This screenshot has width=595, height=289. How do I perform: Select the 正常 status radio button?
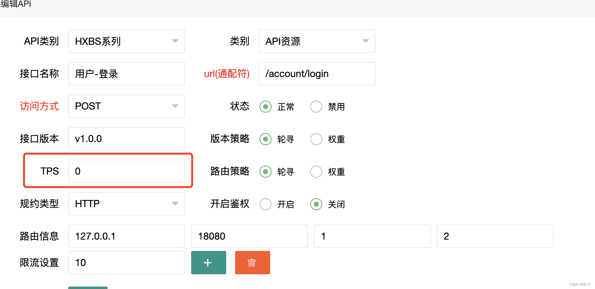[x=266, y=107]
